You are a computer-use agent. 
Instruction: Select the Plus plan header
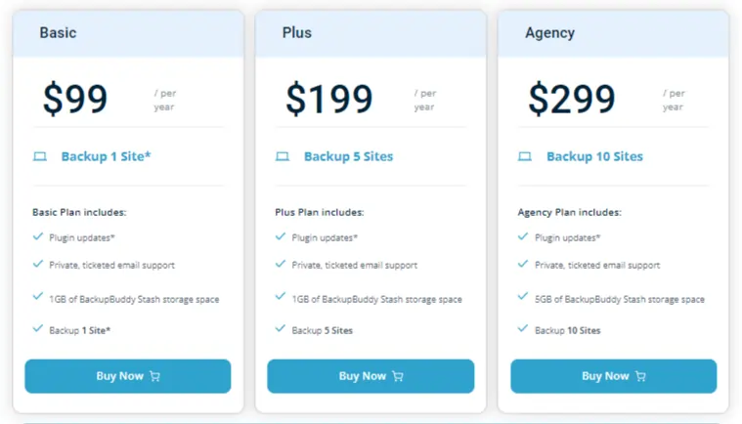point(371,33)
